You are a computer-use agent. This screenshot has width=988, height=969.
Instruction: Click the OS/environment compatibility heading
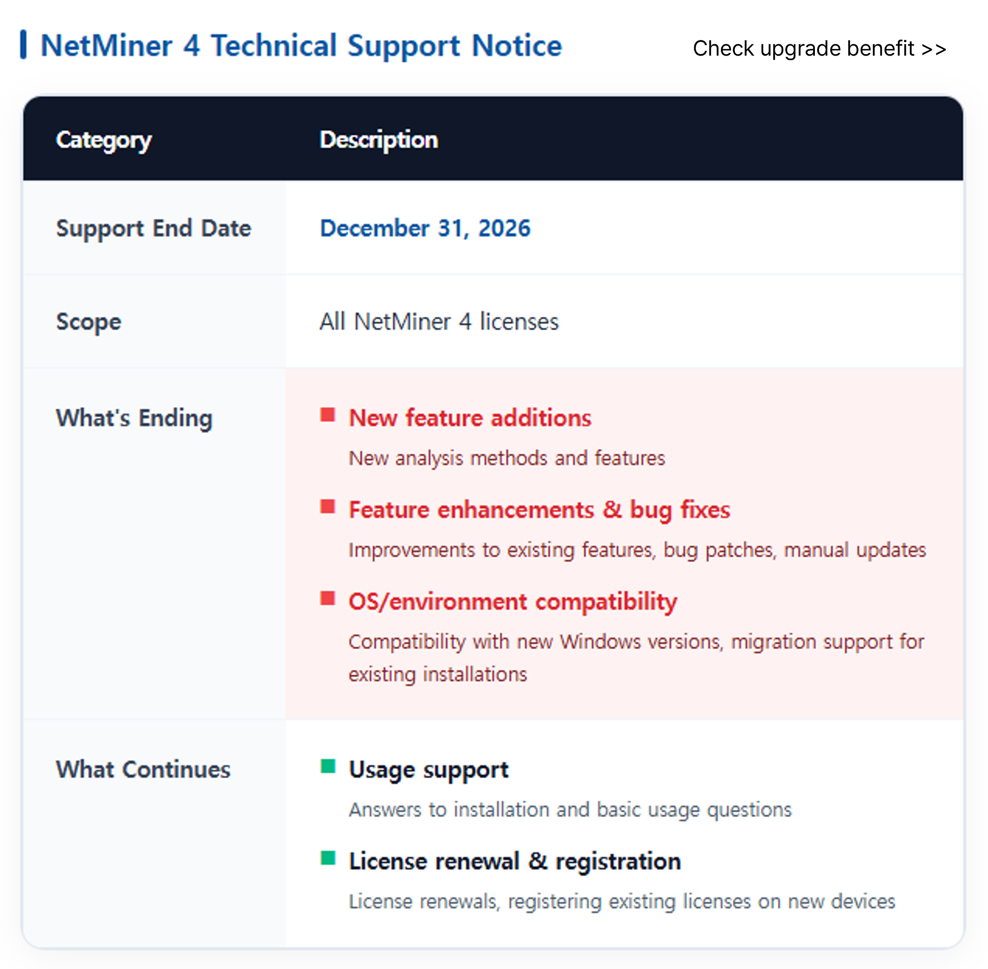513,602
